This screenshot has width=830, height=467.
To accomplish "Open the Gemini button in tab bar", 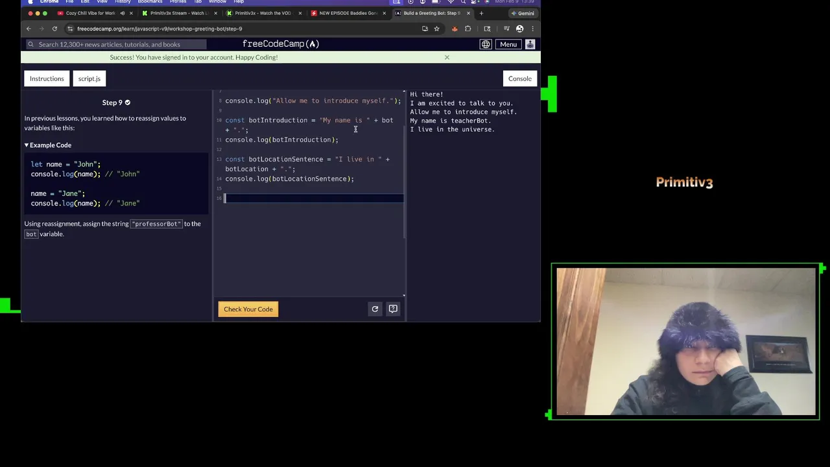I will click(523, 13).
